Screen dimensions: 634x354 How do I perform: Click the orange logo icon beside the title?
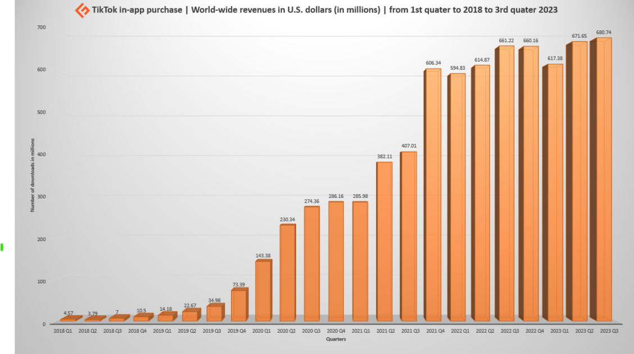pyautogui.click(x=83, y=10)
